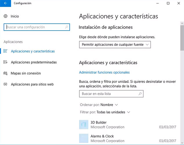Click the vertical scrollbar thumb
Screen dimensions: 184x145
[x=182, y=38]
